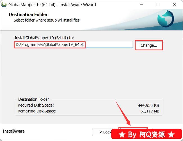This screenshot has height=141, width=183.
Task: Click the install path input field
Action: pyautogui.click(x=74, y=44)
